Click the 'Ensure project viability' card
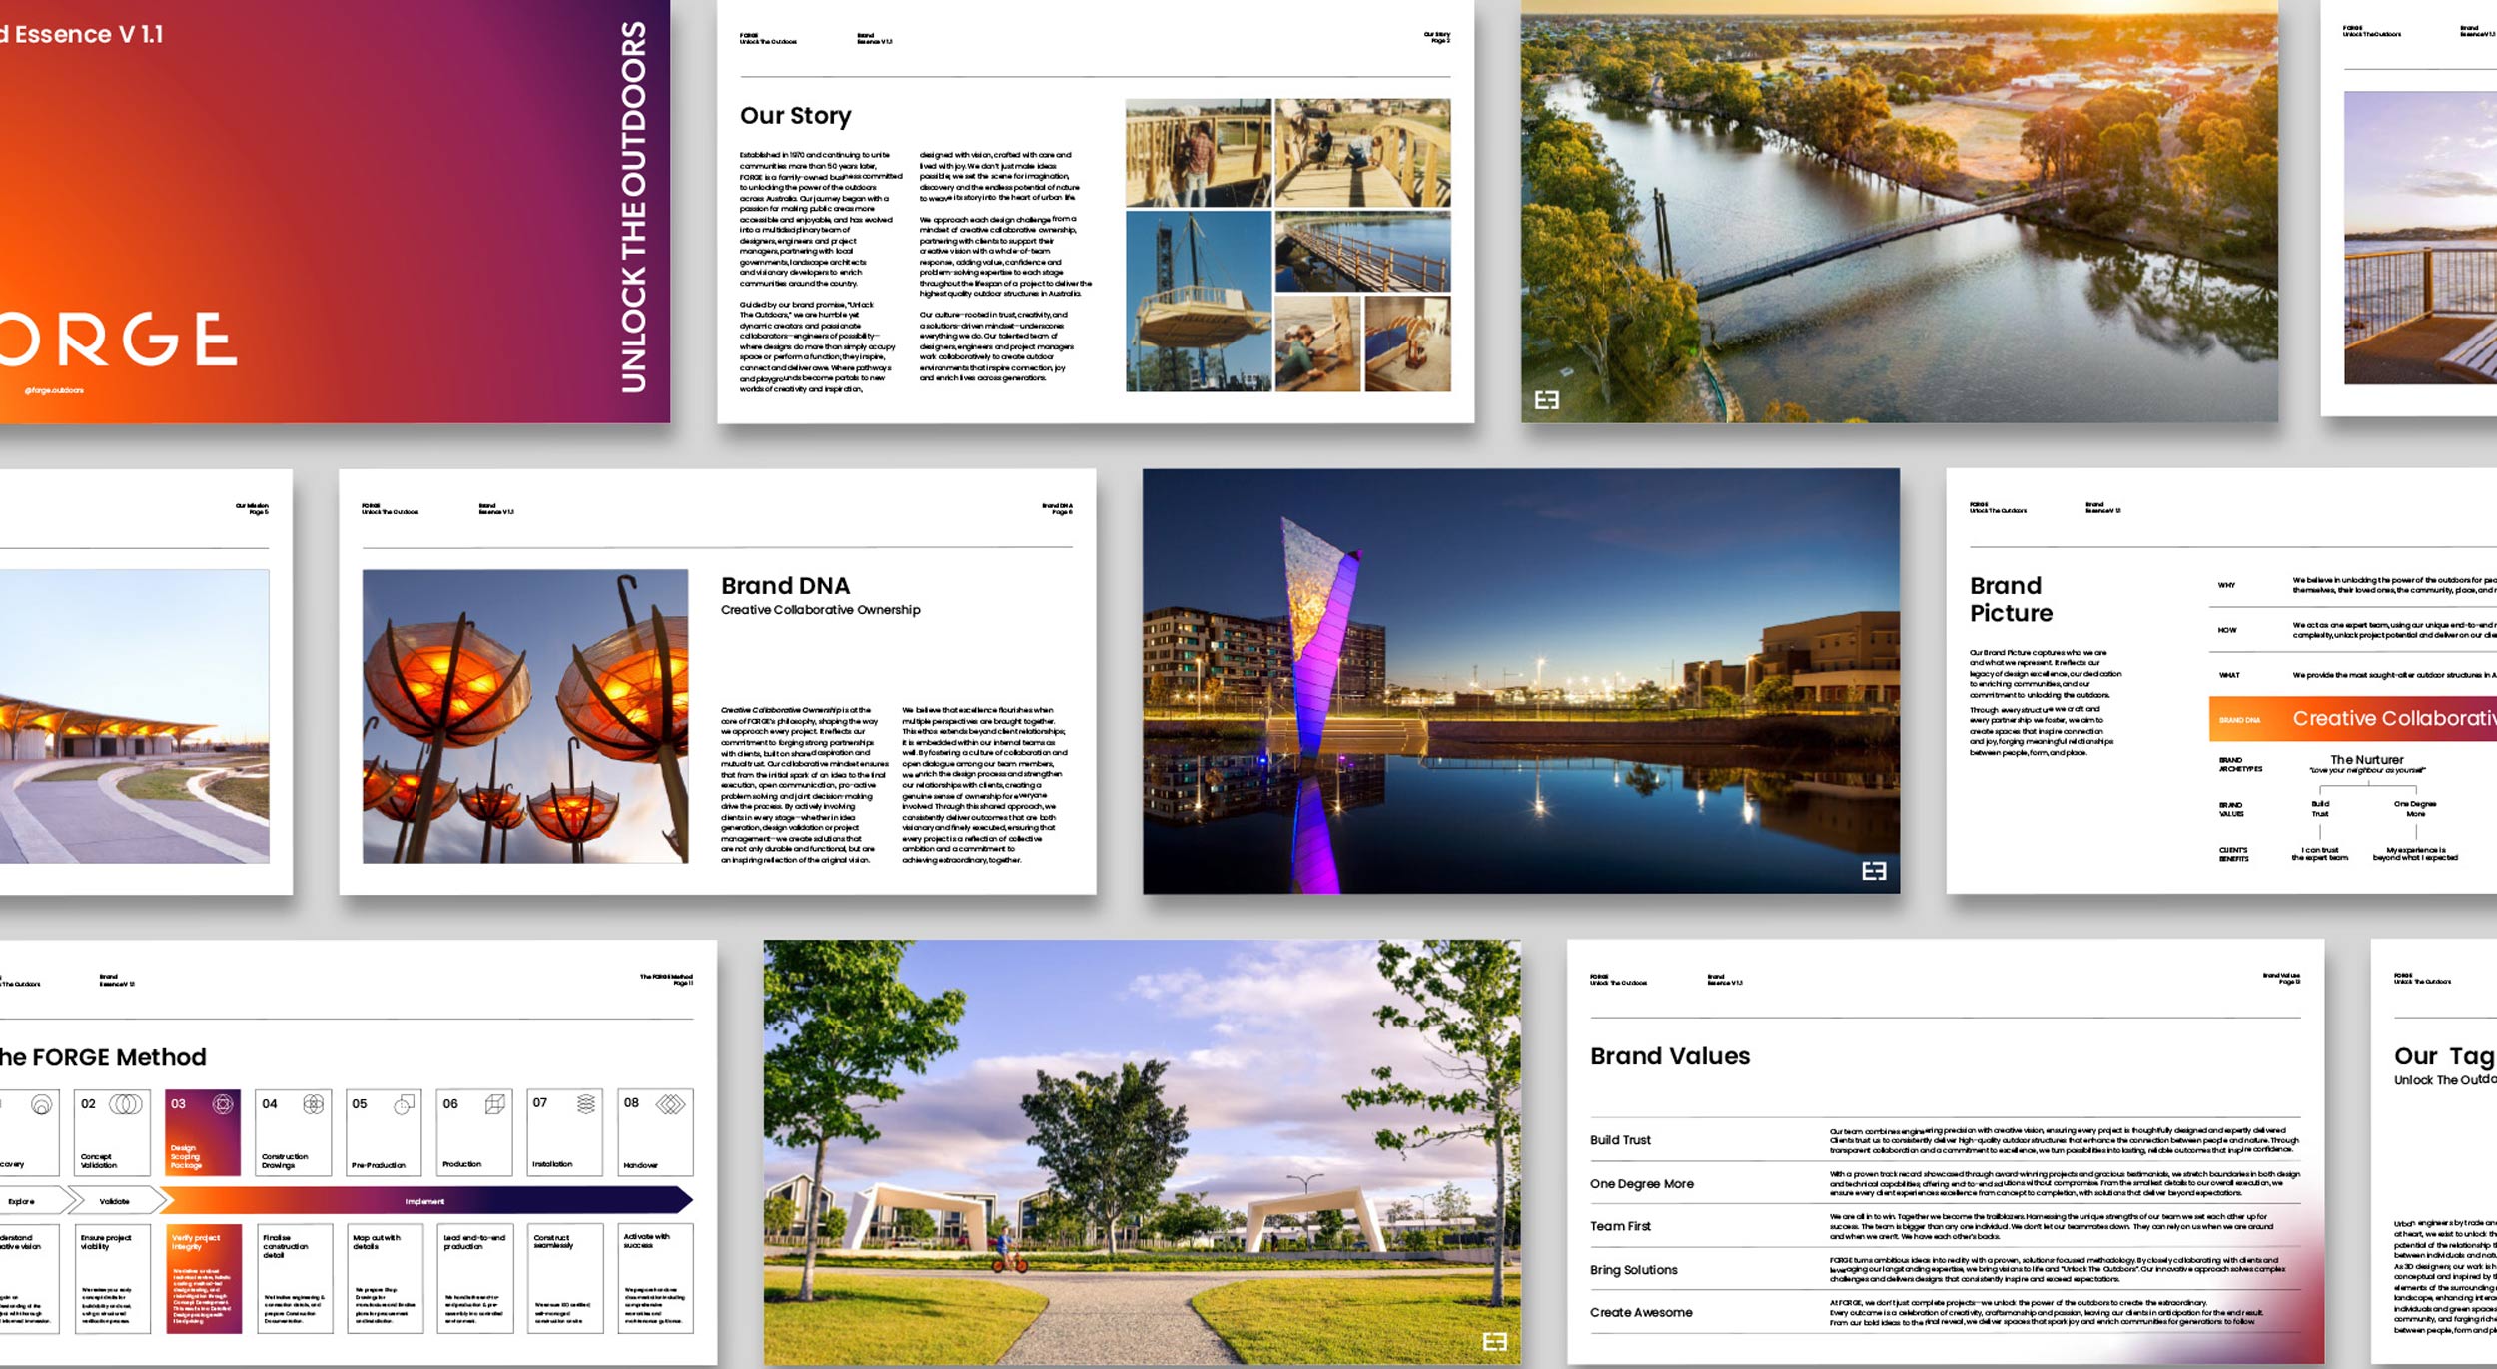 [112, 1279]
